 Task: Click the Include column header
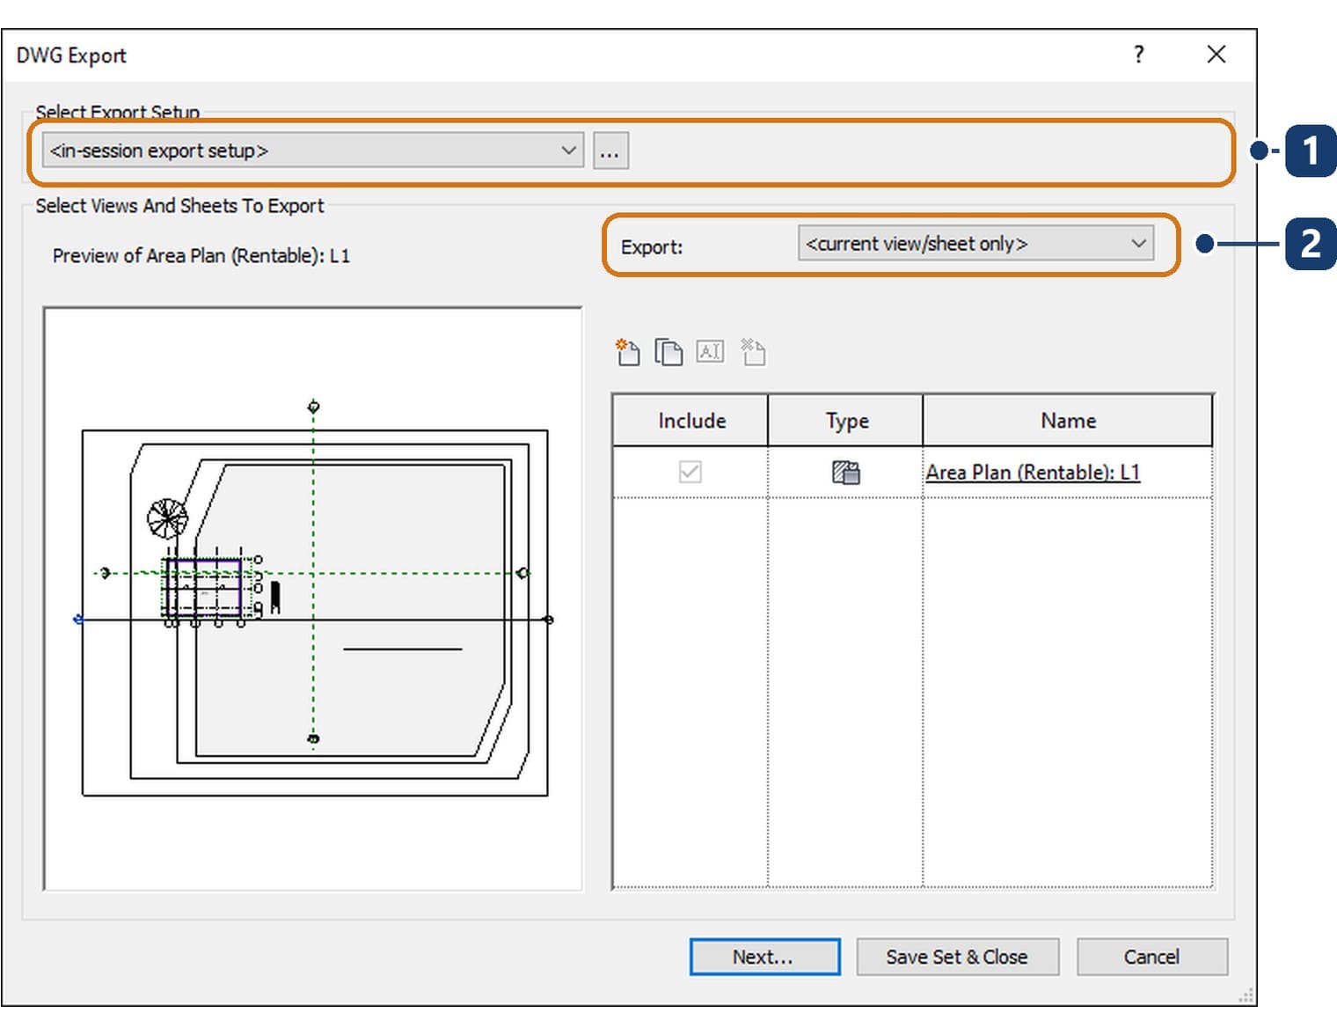coord(690,421)
